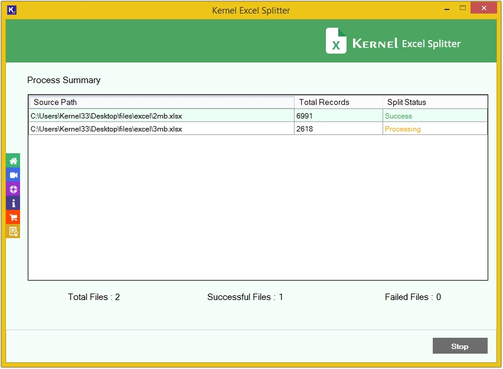Click the video tutorial sidebar icon
This screenshot has height=369, width=503.
point(12,174)
